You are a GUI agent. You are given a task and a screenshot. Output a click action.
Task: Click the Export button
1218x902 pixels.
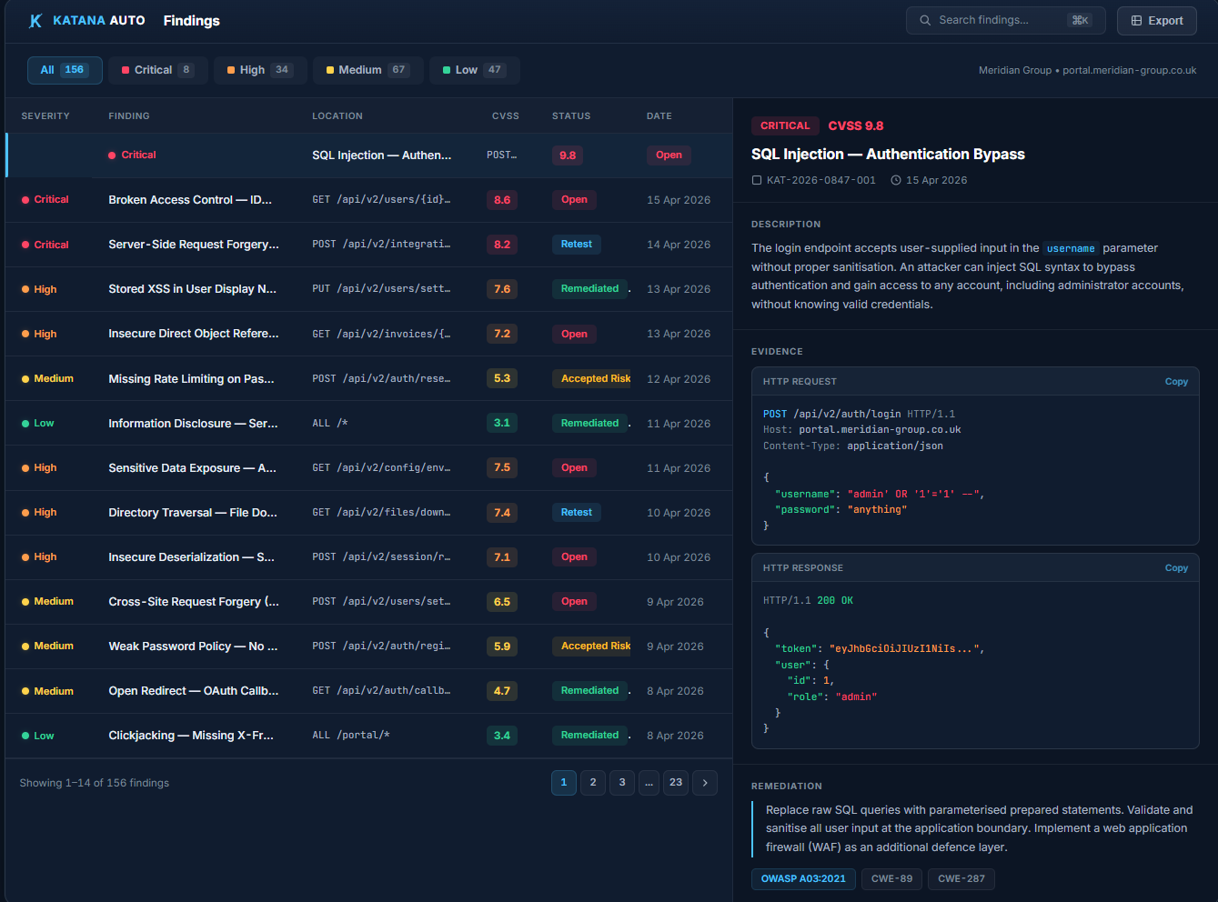(x=1156, y=20)
